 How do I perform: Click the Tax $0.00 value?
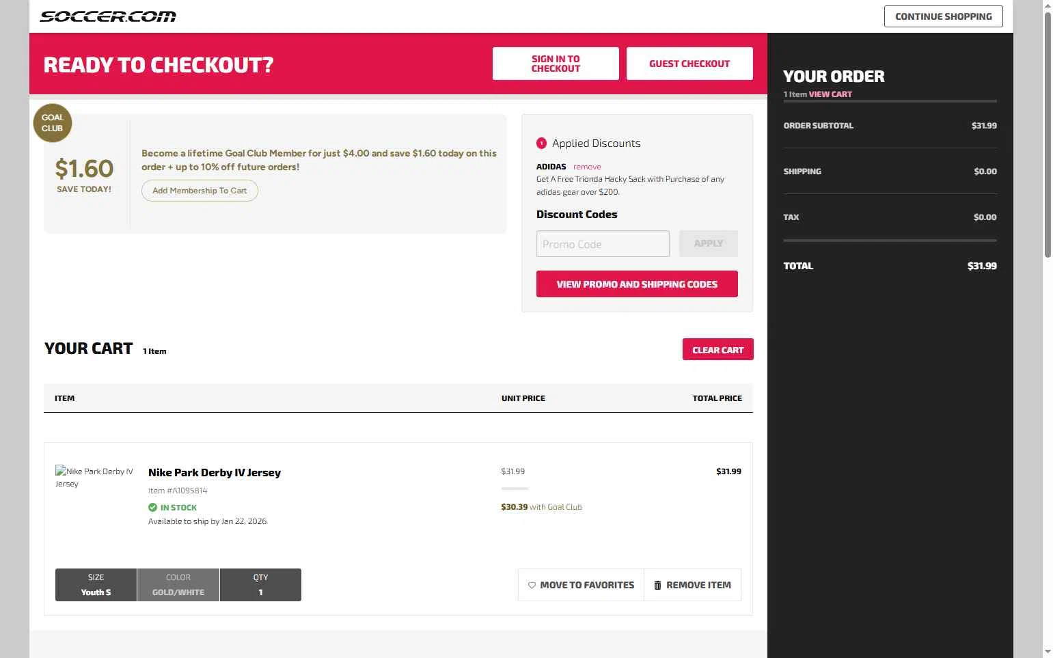[x=985, y=217]
